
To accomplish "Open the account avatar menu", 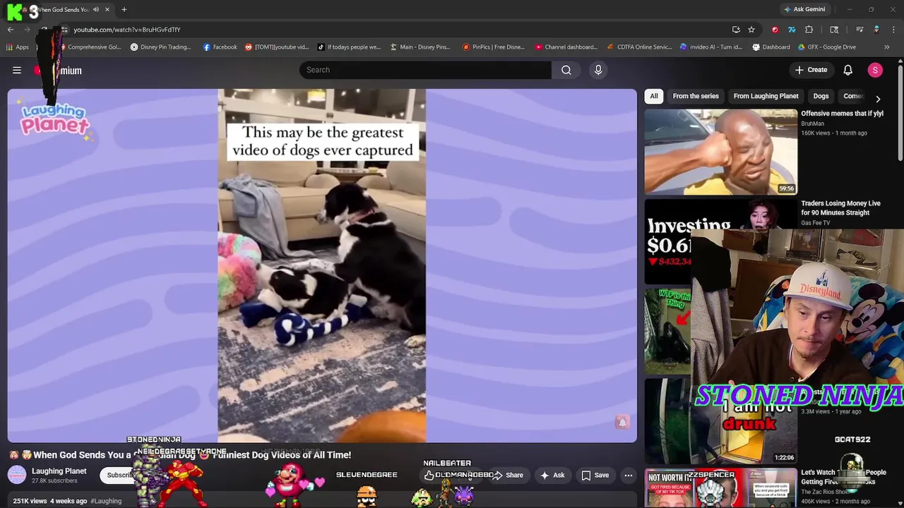I will [875, 70].
